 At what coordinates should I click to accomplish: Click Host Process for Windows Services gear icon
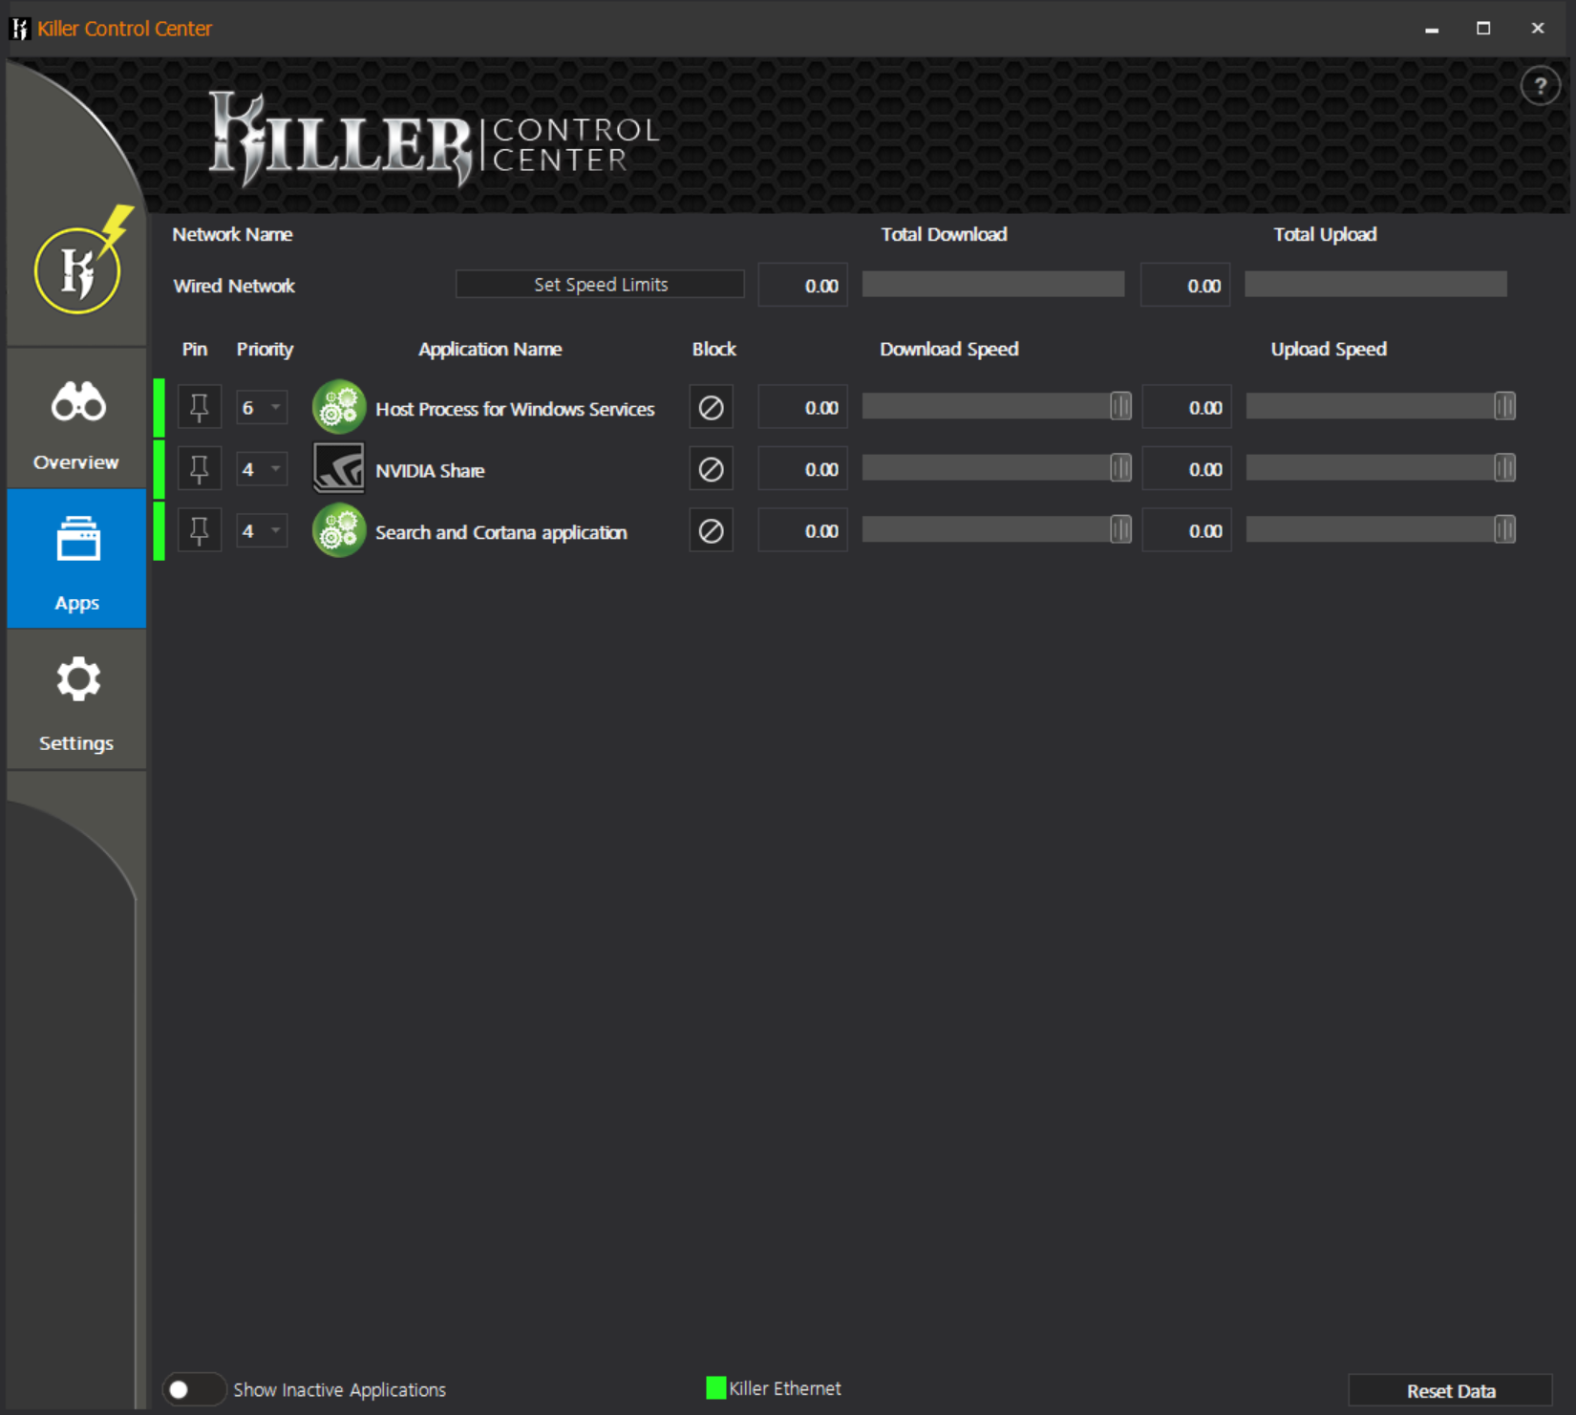pos(339,407)
